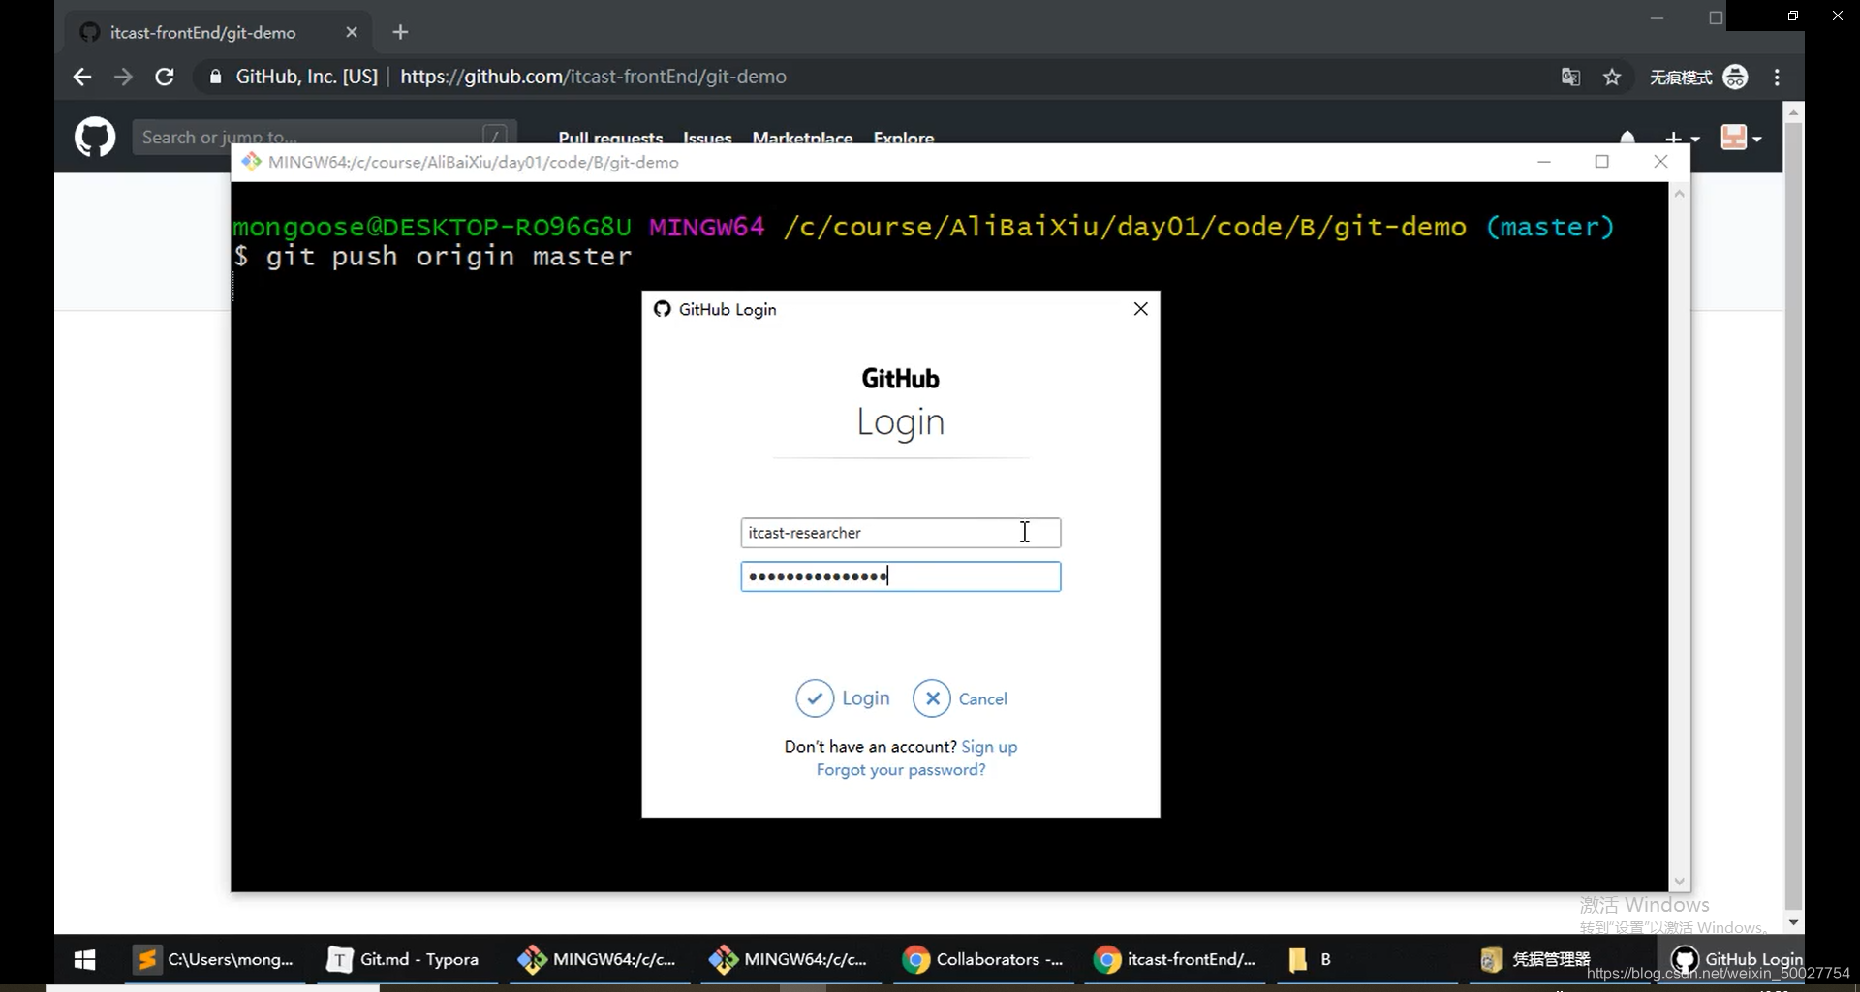Open the notification bell icon
Image resolution: width=1860 pixels, height=992 pixels.
point(1628,137)
